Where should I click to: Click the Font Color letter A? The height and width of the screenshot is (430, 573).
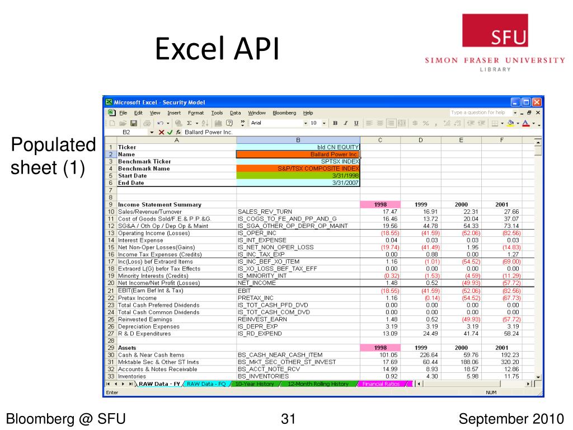(x=526, y=123)
